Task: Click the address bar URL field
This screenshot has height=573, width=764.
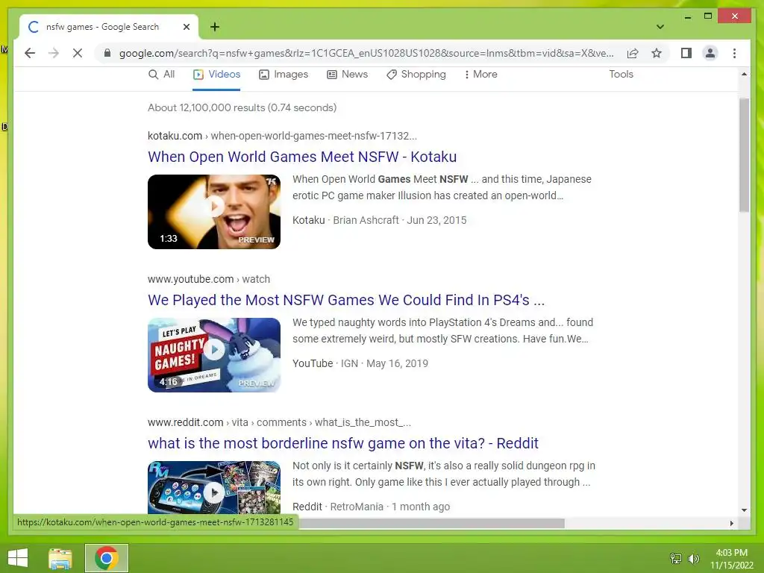Action: [366, 53]
